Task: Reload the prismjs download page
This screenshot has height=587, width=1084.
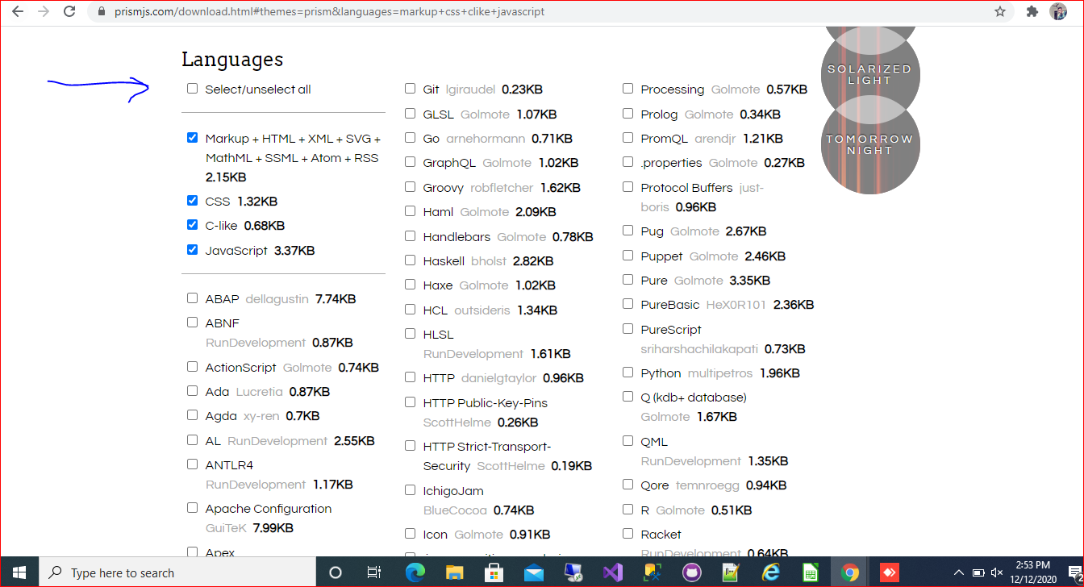Action: click(69, 12)
